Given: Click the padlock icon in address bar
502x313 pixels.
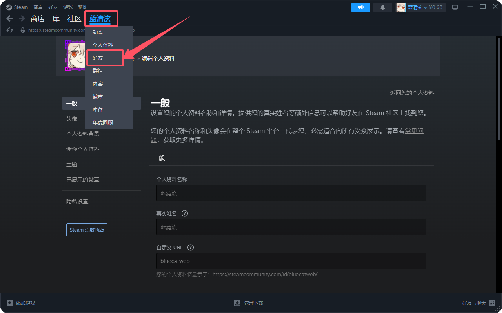Looking at the screenshot, I should tap(22, 30).
